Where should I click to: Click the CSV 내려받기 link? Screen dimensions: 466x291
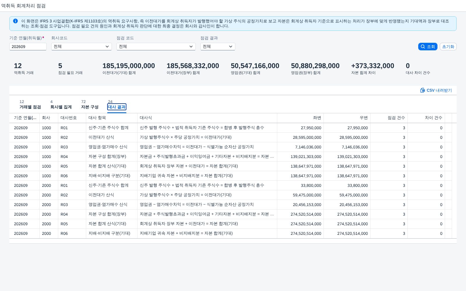pos(436,90)
